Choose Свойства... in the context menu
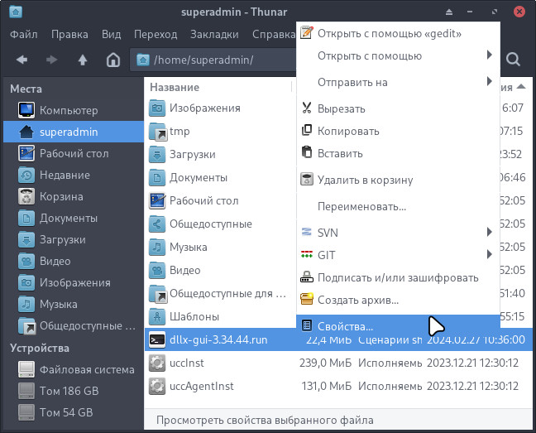 point(345,326)
